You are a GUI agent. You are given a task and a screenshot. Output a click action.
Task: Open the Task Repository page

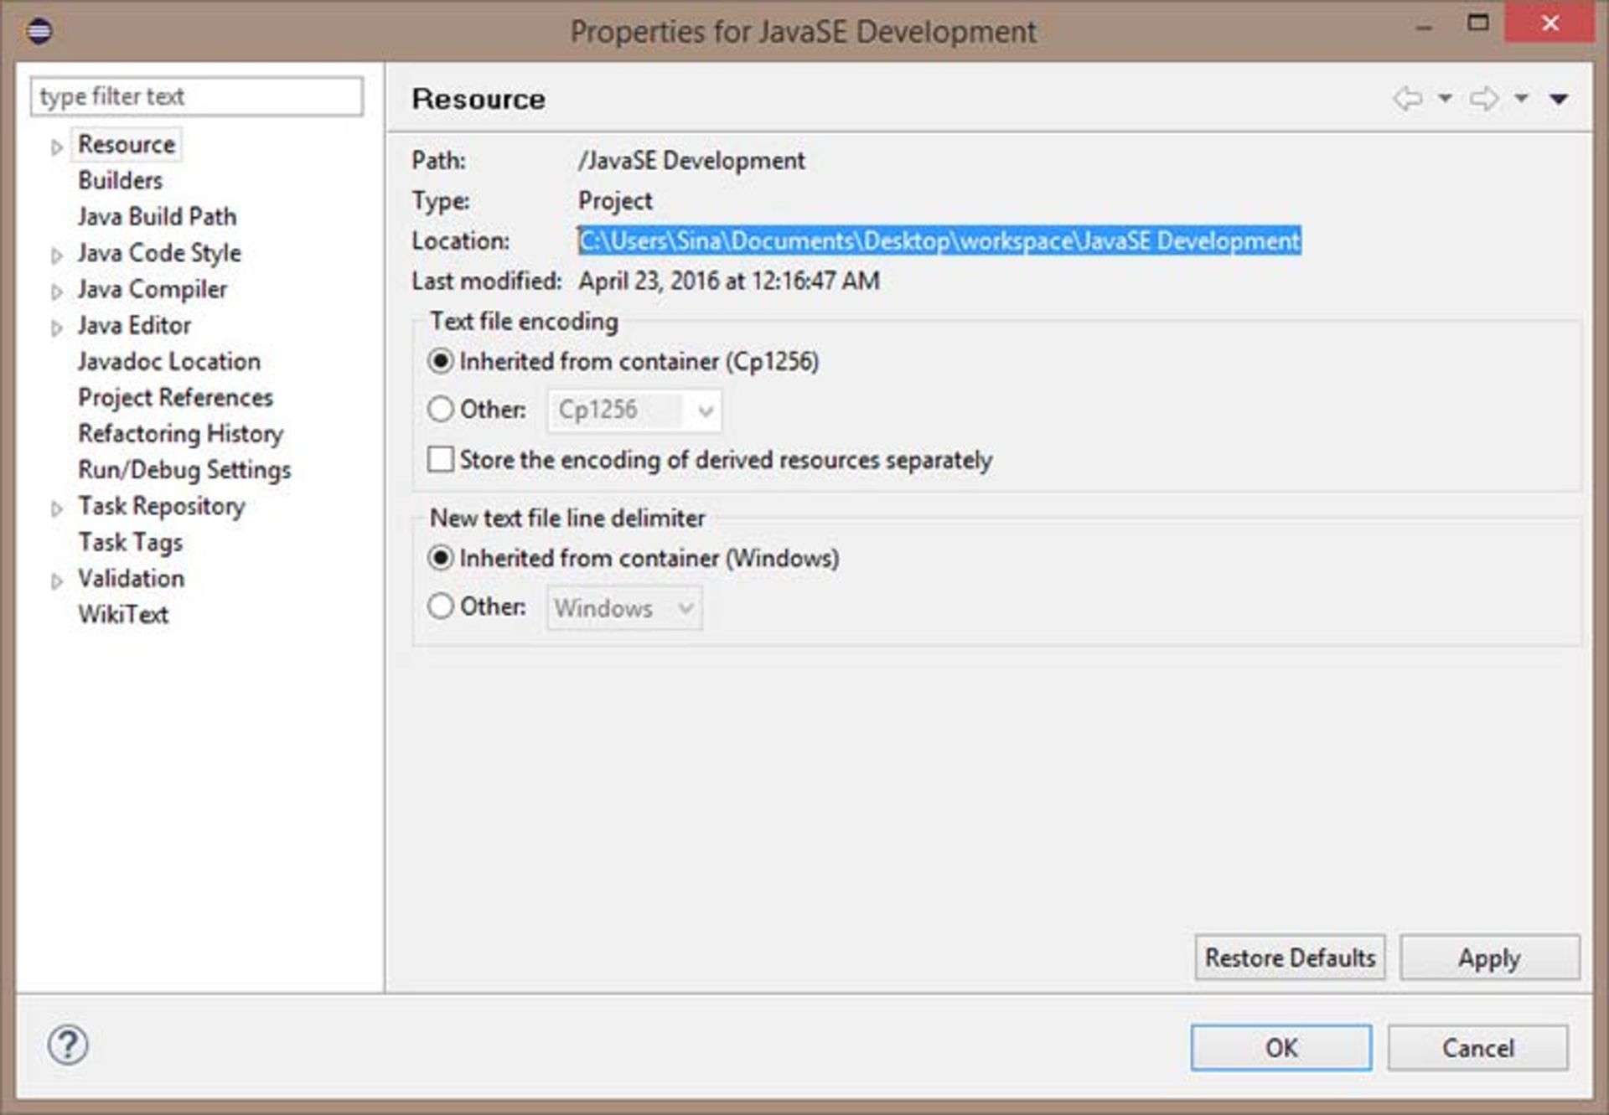pyautogui.click(x=161, y=506)
